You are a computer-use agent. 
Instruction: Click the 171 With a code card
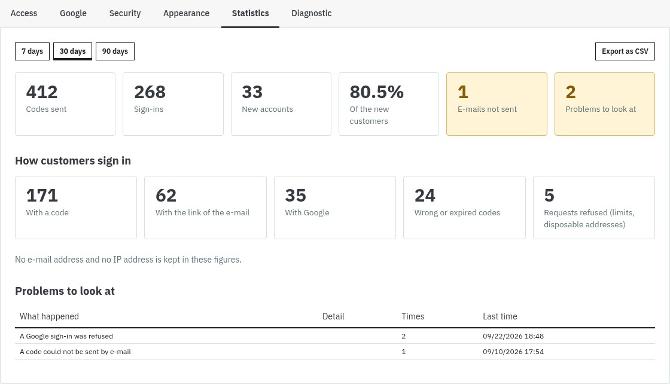[76, 207]
